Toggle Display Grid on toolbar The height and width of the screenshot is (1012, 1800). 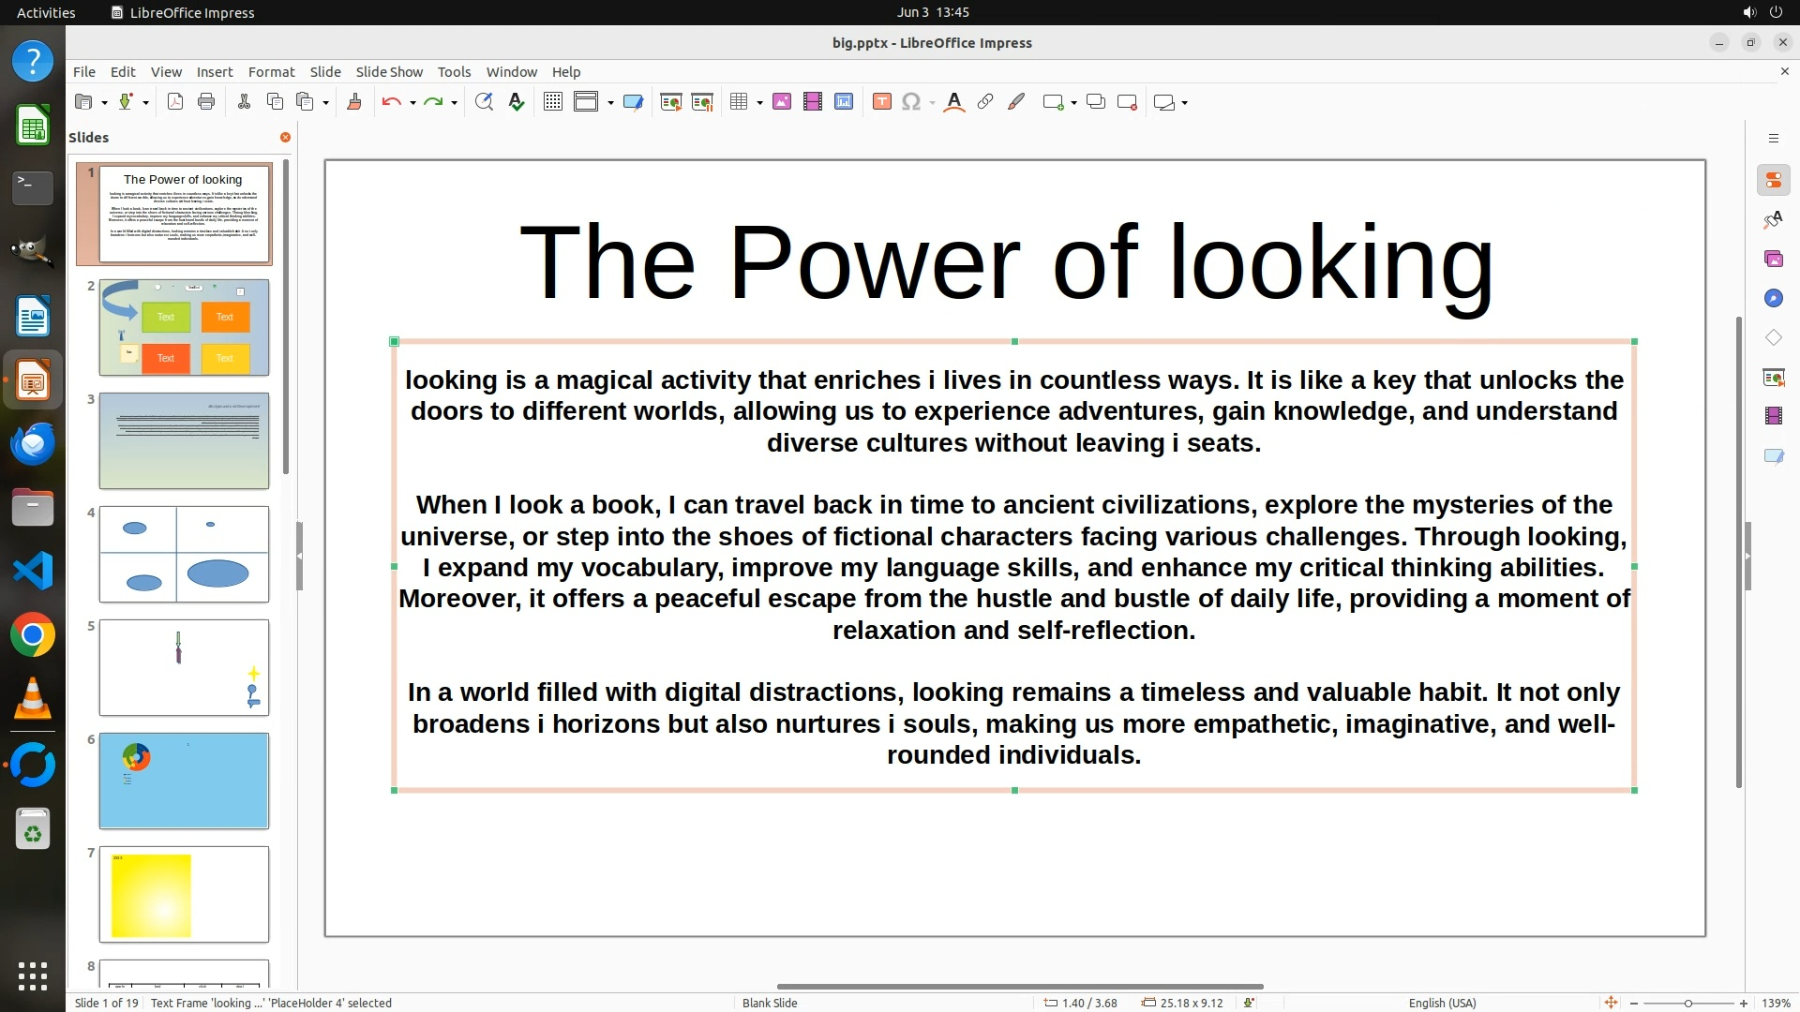click(553, 102)
